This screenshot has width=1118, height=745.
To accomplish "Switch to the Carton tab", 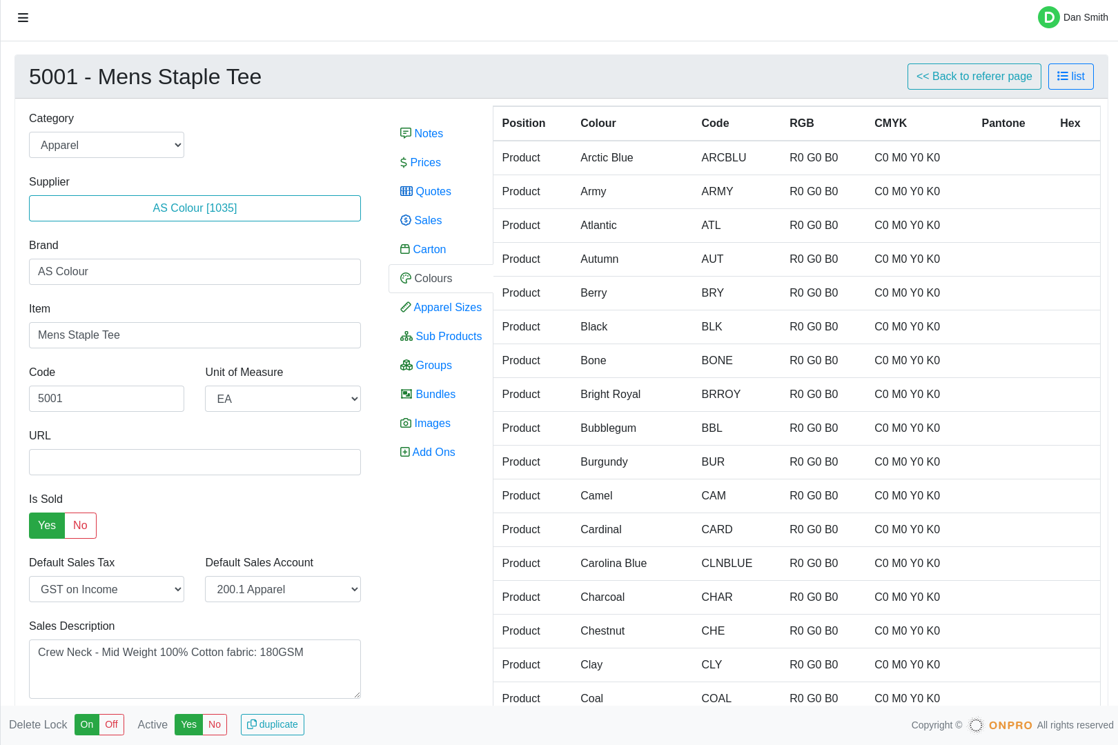I will pos(440,249).
